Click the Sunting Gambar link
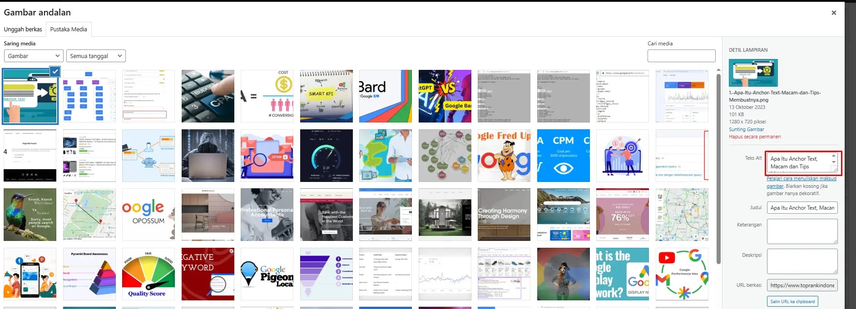 coord(746,129)
